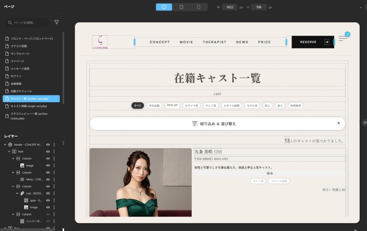Screen dimensions: 367x231
Task: Collapse Column holding ハンバーガ layer
Action: pos(13,214)
